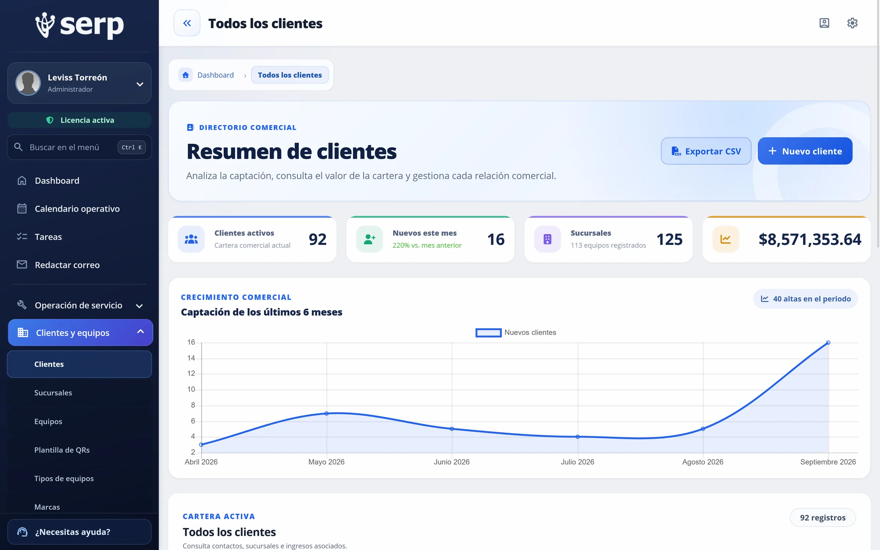880x550 pixels.
Task: Click the Clientes activos people icon
Action: coord(191,239)
